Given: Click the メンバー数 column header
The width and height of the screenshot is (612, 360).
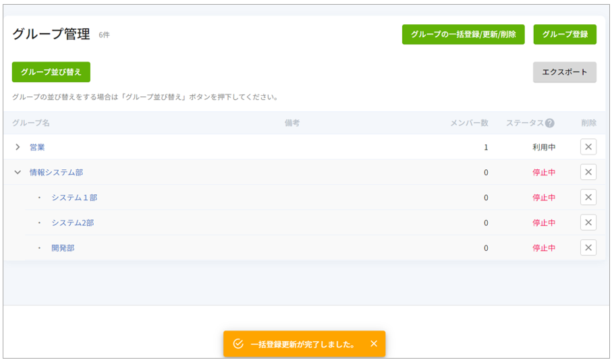Looking at the screenshot, I should 469,123.
